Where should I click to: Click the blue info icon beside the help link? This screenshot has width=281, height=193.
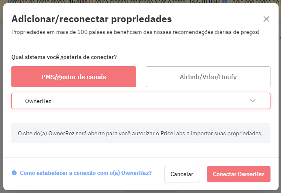coord(14,173)
